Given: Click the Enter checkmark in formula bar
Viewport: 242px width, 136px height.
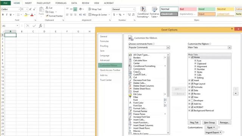Looking at the screenshot, I should tap(34, 26).
